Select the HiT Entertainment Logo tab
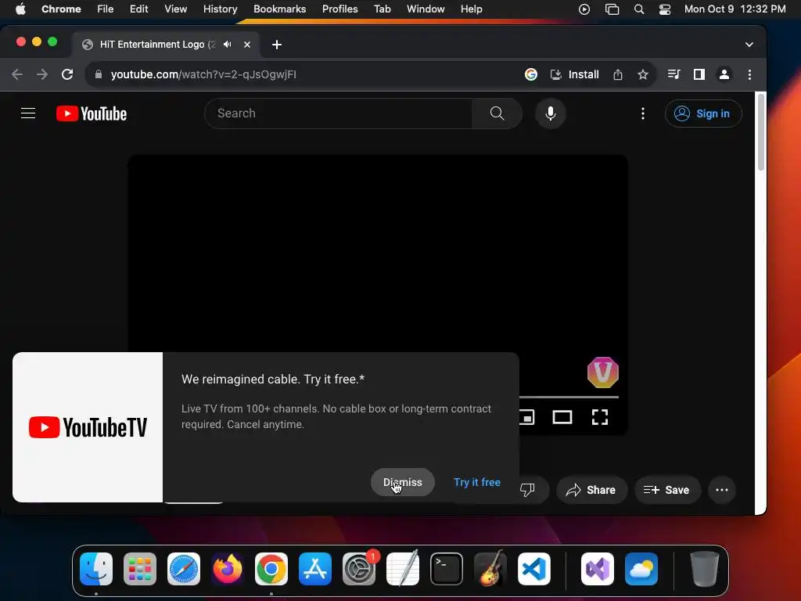 pyautogui.click(x=166, y=45)
